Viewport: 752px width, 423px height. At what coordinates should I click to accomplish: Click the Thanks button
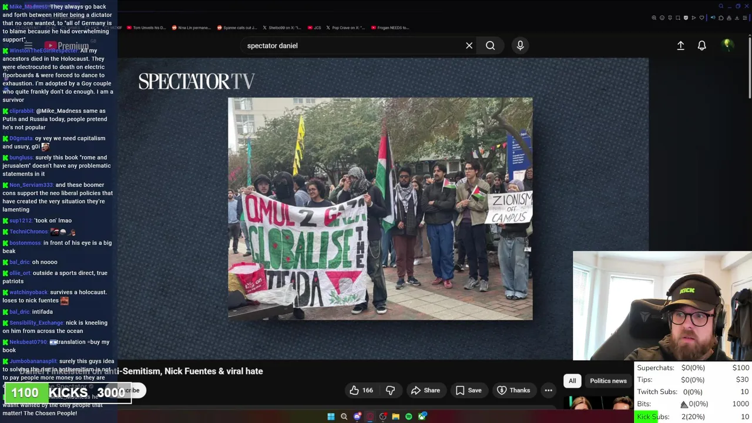pos(513,390)
